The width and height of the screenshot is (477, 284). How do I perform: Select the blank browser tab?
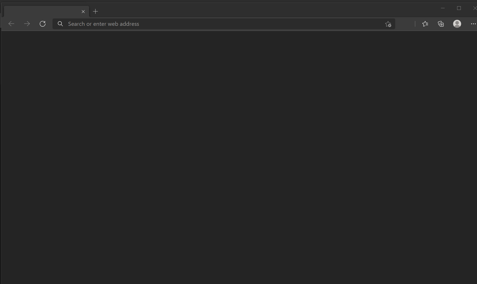tap(47, 11)
